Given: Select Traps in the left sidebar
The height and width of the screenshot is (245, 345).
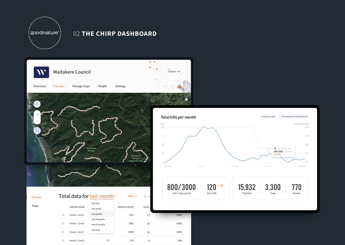Looking at the screenshot, I should 35,206.
